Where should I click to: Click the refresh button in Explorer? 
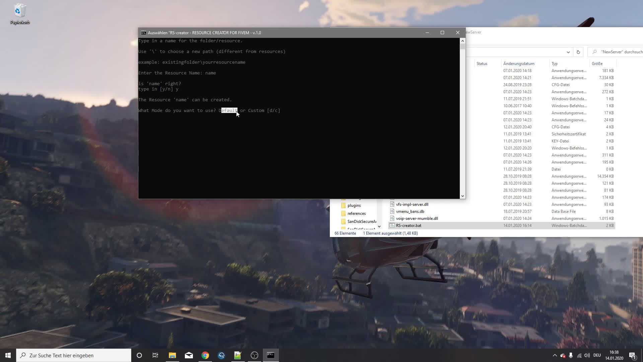coord(578,52)
